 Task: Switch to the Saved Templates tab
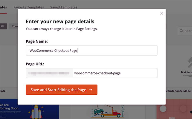[x=64, y=7]
